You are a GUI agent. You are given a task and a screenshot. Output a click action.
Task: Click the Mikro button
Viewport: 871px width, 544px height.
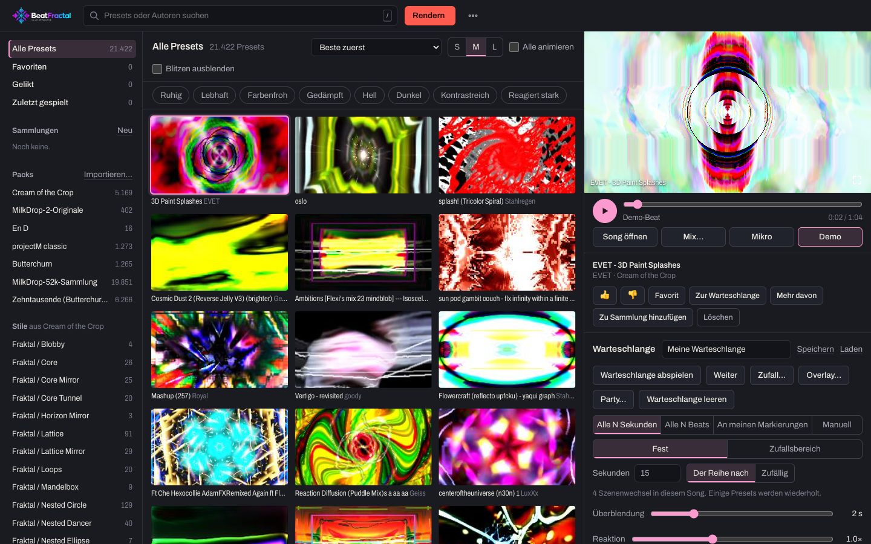(762, 237)
